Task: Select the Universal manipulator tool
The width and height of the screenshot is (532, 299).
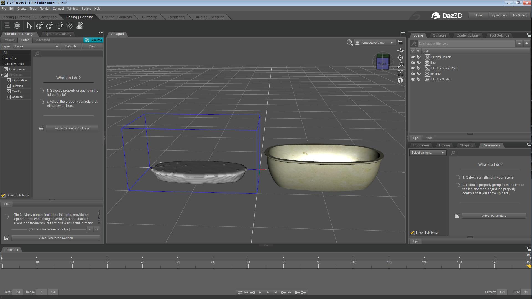Action: (x=39, y=26)
